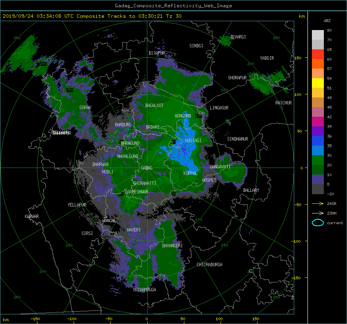This screenshot has width=347, height=324.
Task: Pick the orange 60–57 dBZ legend swatch
Action: tap(318, 64)
